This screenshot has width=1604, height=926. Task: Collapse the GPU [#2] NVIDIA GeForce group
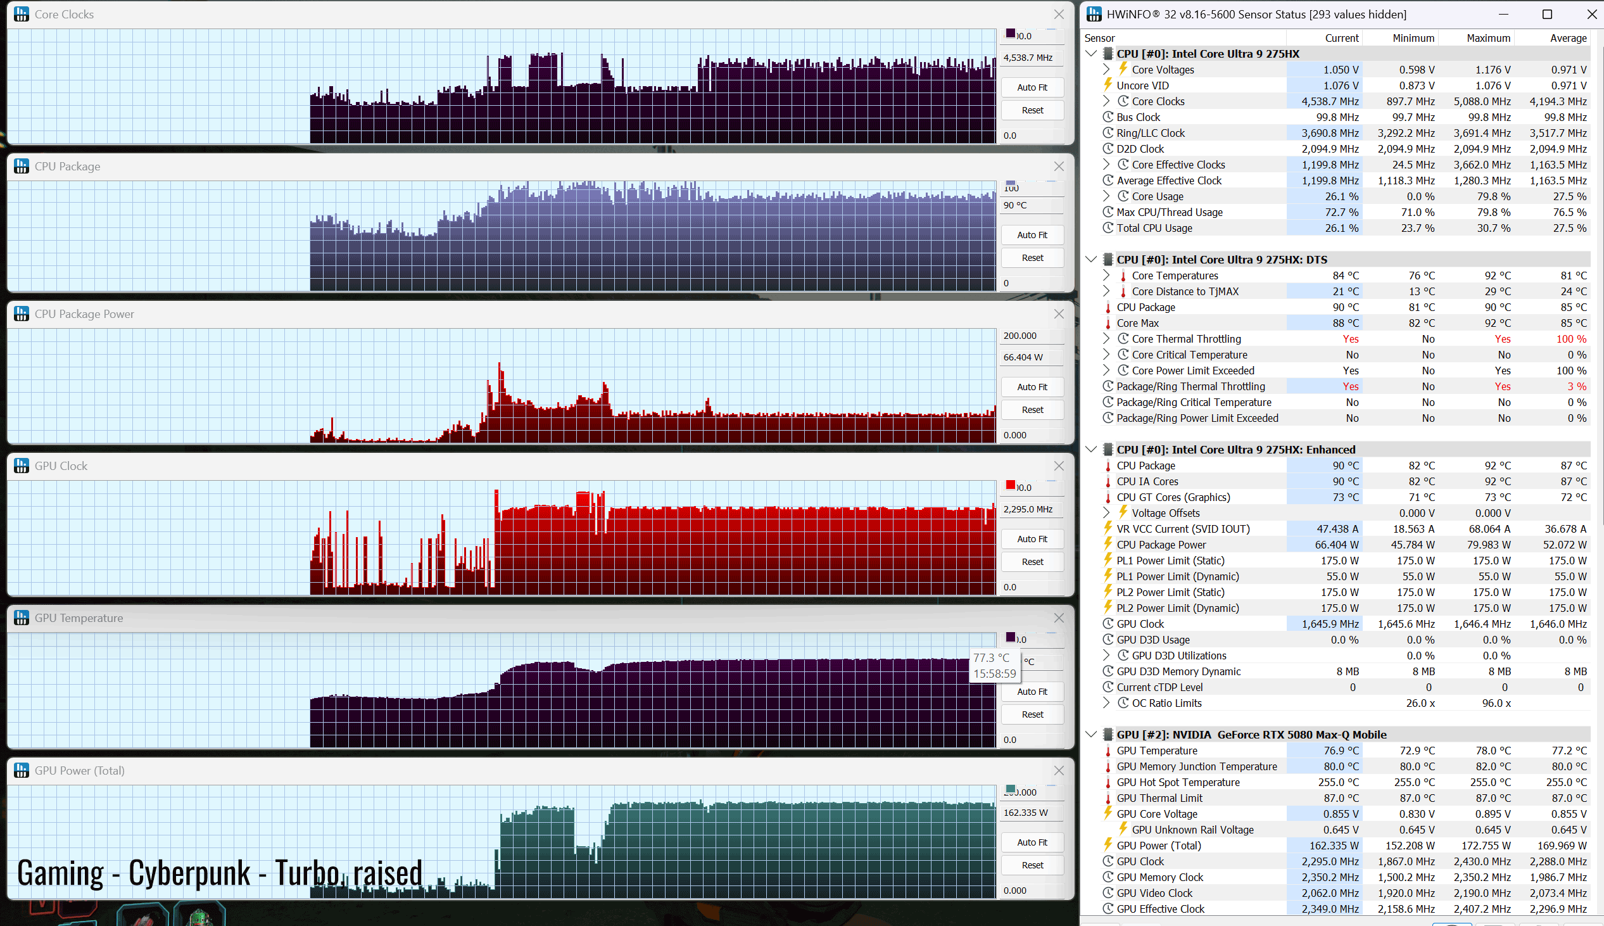pyautogui.click(x=1092, y=734)
